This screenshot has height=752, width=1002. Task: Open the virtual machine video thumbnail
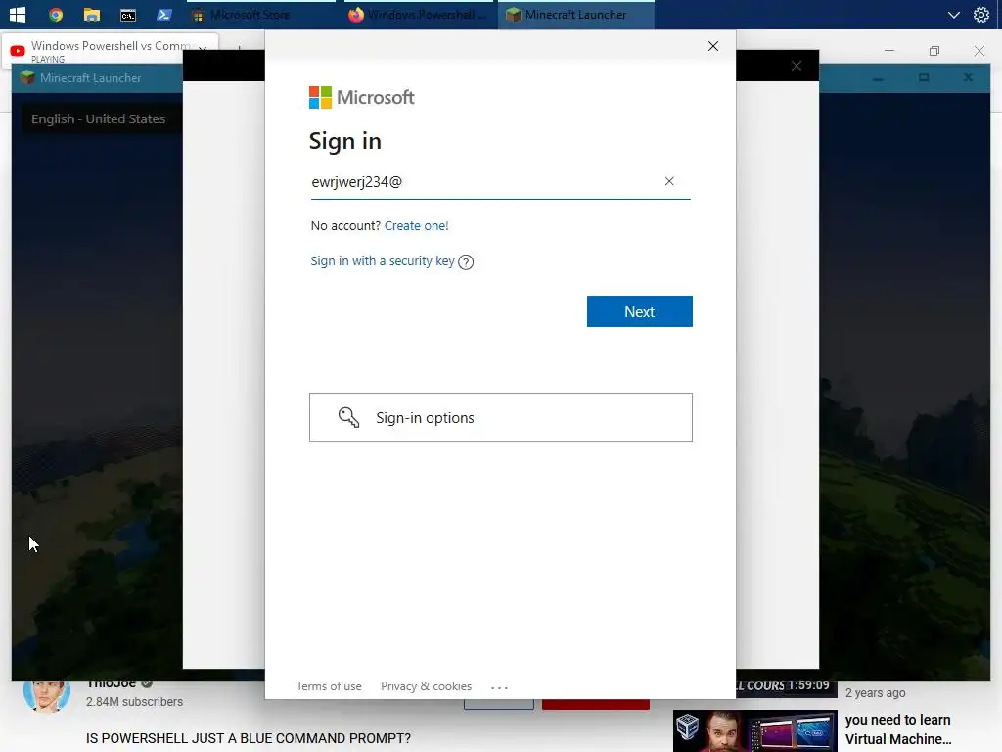pos(754,730)
